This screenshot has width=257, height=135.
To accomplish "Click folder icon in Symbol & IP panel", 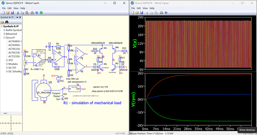I will click(x=2, y=22).
